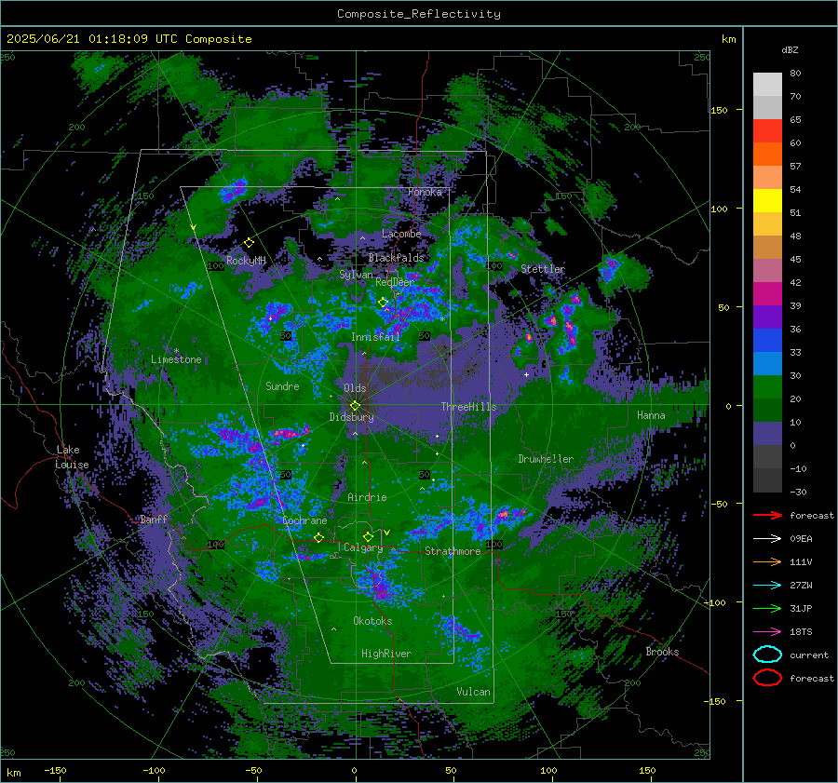This screenshot has width=838, height=783.
Task: Click the Sylvan label
Action: 356,275
